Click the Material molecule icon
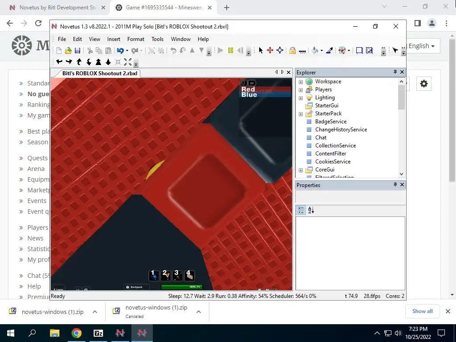The width and height of the screenshot is (456, 342). tap(342, 51)
